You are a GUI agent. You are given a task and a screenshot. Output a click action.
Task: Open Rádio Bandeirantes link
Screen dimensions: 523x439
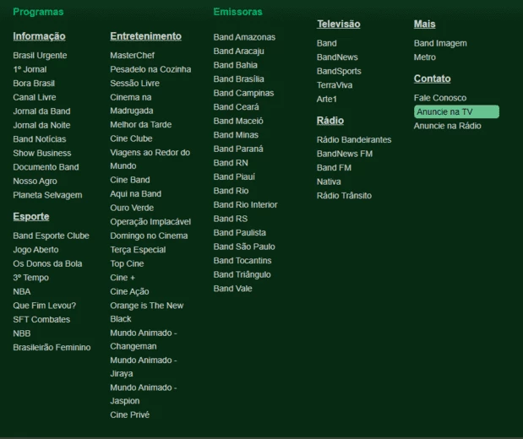pos(354,140)
